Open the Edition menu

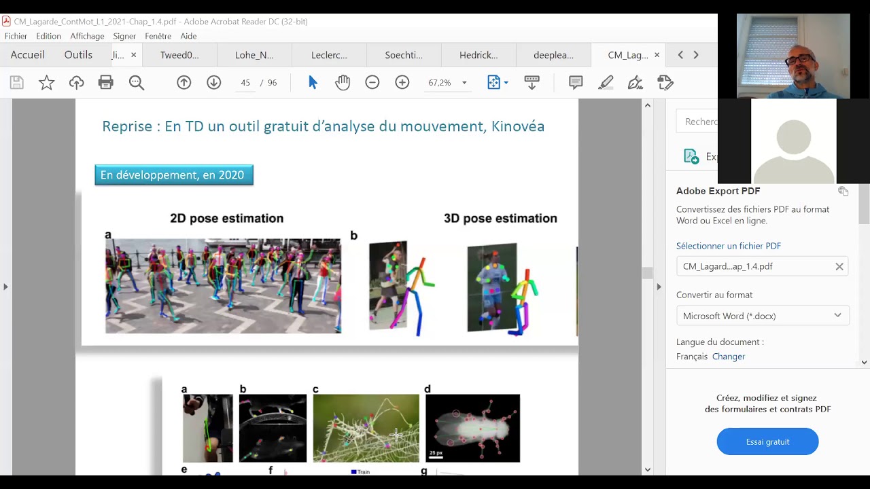[48, 36]
